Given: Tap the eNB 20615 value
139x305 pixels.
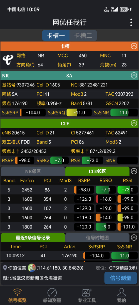Looking at the screenshot, I should 18,133.
